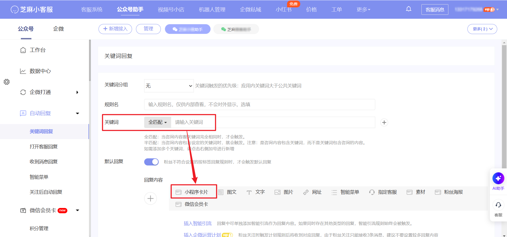Open 企微私域 in top navigation
Viewport: 507px width, 237px height.
tap(251, 10)
